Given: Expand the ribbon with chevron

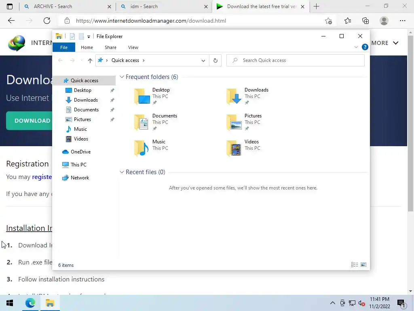Looking at the screenshot, I should [356, 47].
